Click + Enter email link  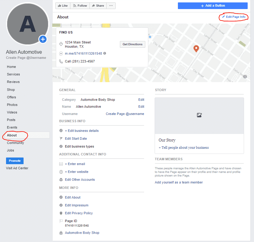[75, 164]
